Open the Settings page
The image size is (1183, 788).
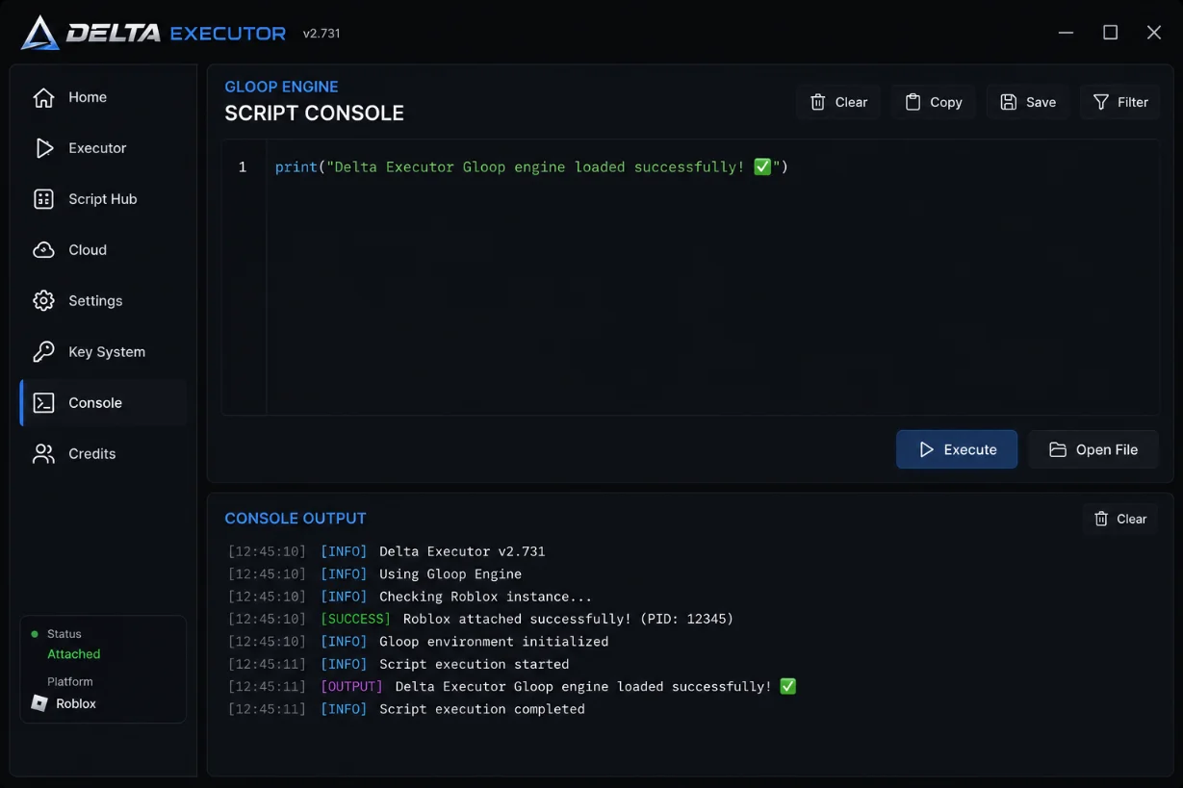click(103, 301)
